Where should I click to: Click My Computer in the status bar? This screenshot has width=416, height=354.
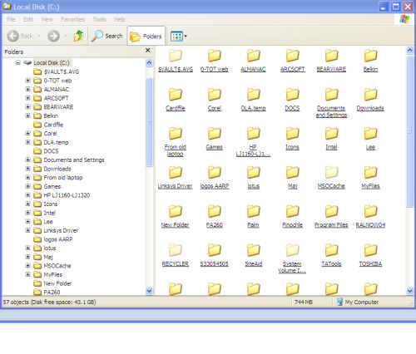pyautogui.click(x=358, y=302)
